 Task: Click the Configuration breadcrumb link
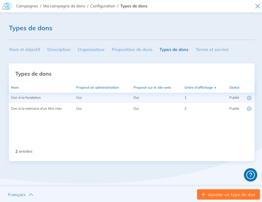click(103, 6)
